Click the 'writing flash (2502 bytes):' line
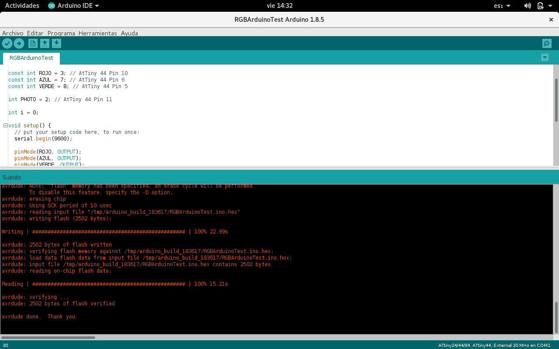The width and height of the screenshot is (559, 349). 56,219
